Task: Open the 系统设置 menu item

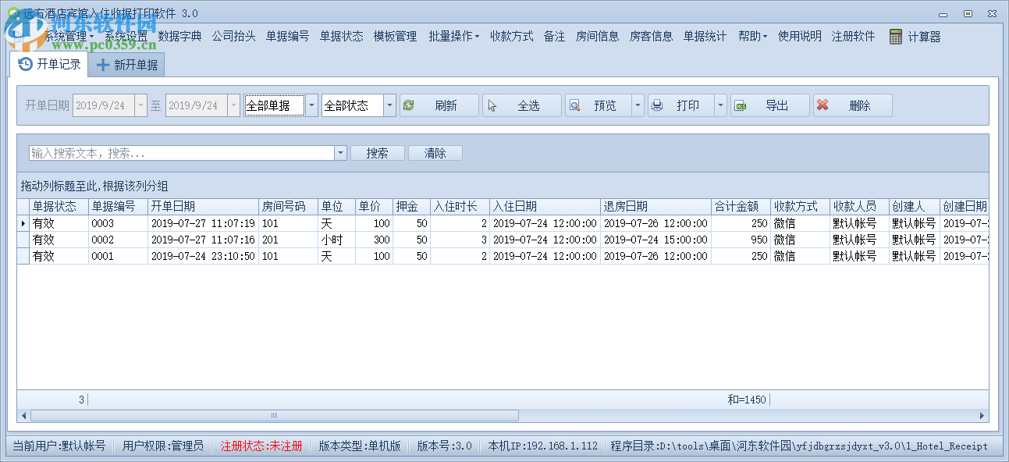Action: (x=126, y=36)
